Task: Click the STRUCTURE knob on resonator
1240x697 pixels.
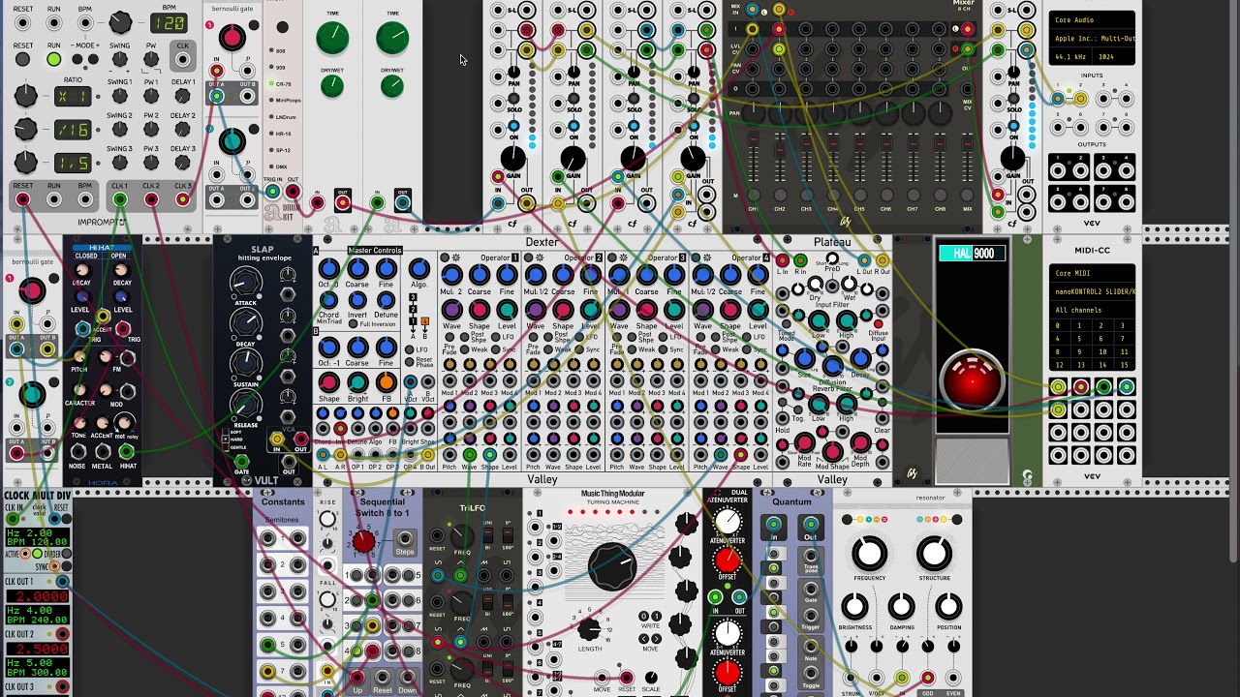Action: 934,554
